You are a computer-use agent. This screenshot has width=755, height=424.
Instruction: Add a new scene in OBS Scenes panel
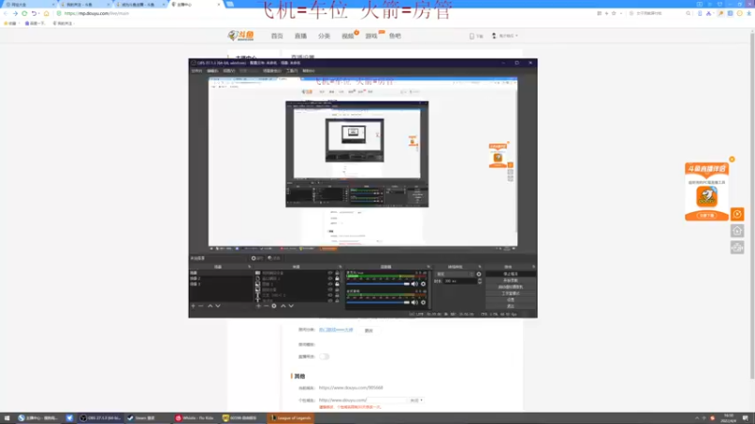[193, 306]
